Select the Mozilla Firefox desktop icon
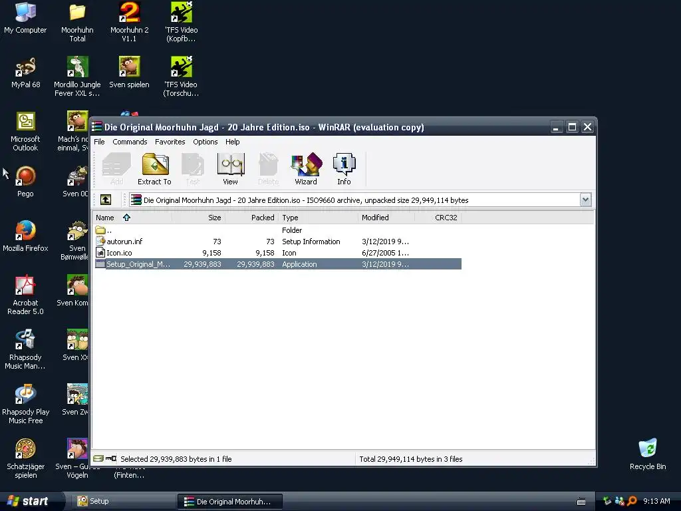Image resolution: width=681 pixels, height=511 pixels. click(25, 236)
